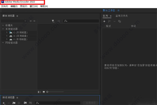Select the 本地驱动器 entry

pyautogui.click(x=12, y=29)
